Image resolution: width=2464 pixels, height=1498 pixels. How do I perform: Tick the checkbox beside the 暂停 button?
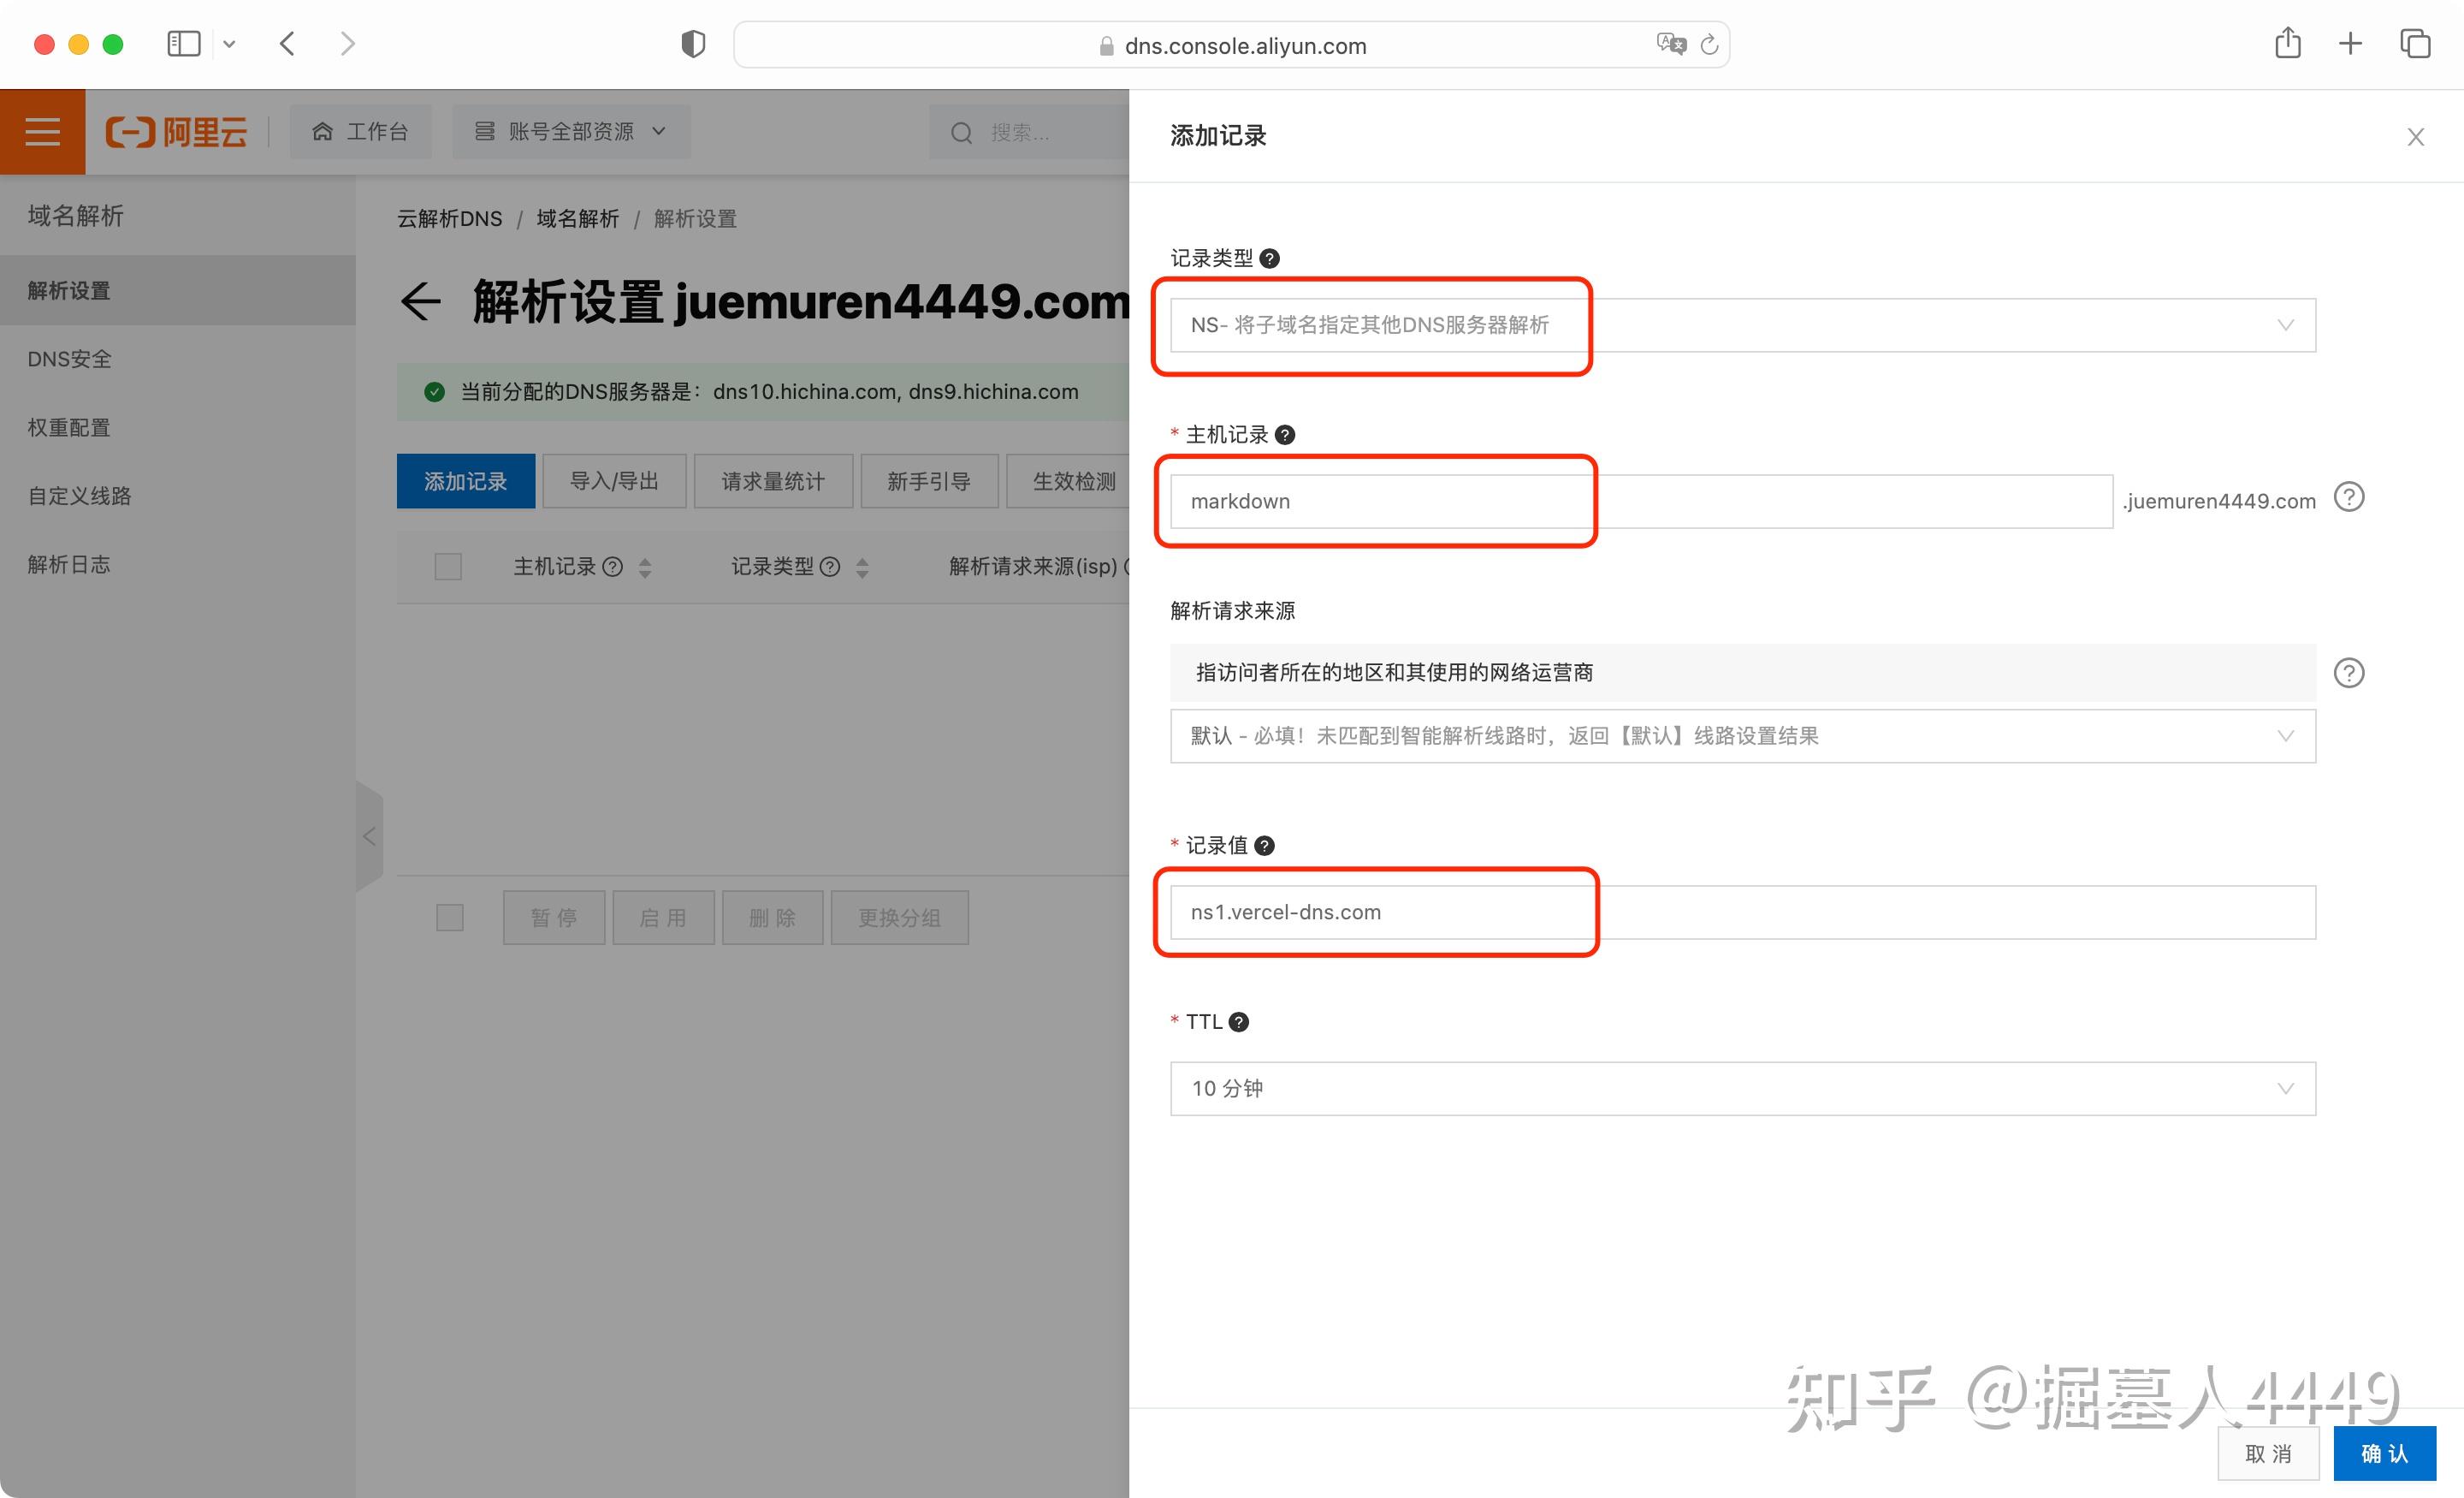450,918
